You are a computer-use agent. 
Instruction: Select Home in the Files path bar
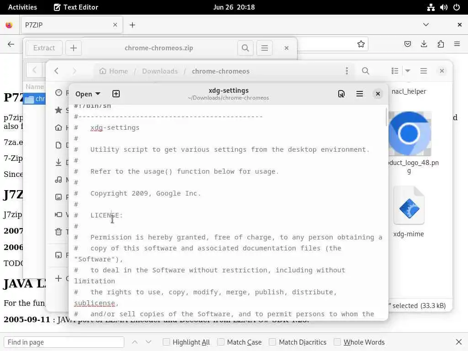[x=114, y=71]
